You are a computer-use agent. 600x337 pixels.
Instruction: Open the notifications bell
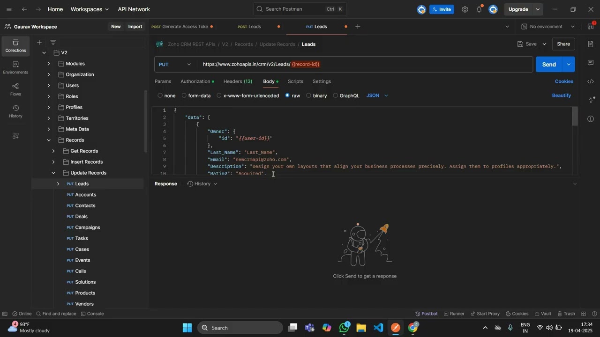pos(479,9)
